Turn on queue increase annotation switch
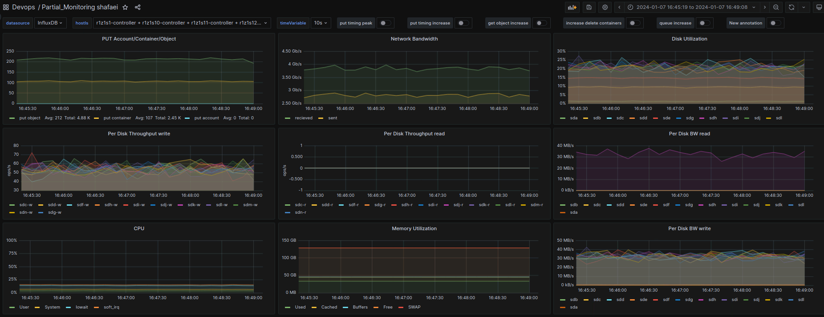Image resolution: width=824 pixels, height=317 pixels. (704, 23)
